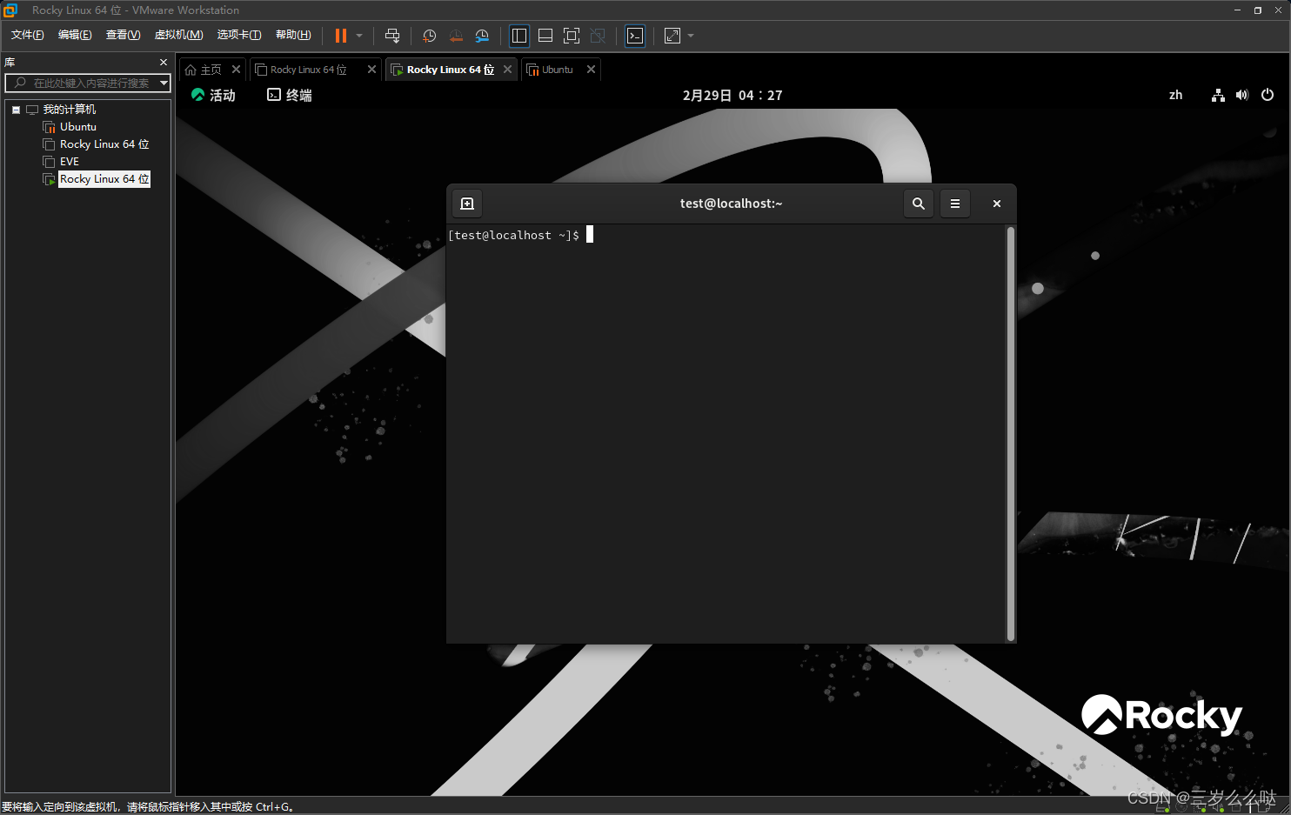Open the 编辑(E) menu
Screen dimensions: 1291x815
(75, 35)
